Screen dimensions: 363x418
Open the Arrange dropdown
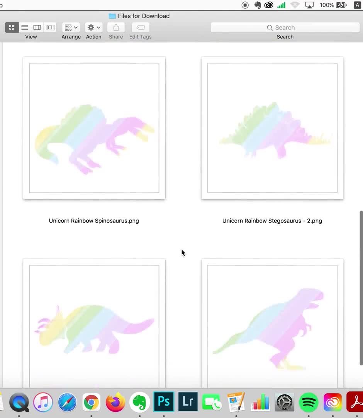click(71, 27)
